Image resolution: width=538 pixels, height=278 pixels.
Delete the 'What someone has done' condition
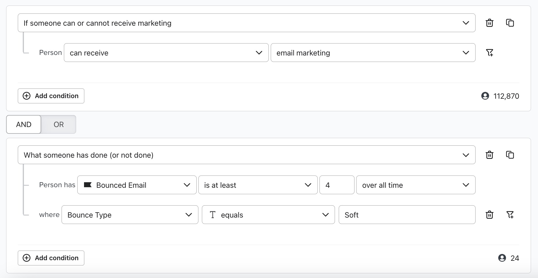pos(490,155)
